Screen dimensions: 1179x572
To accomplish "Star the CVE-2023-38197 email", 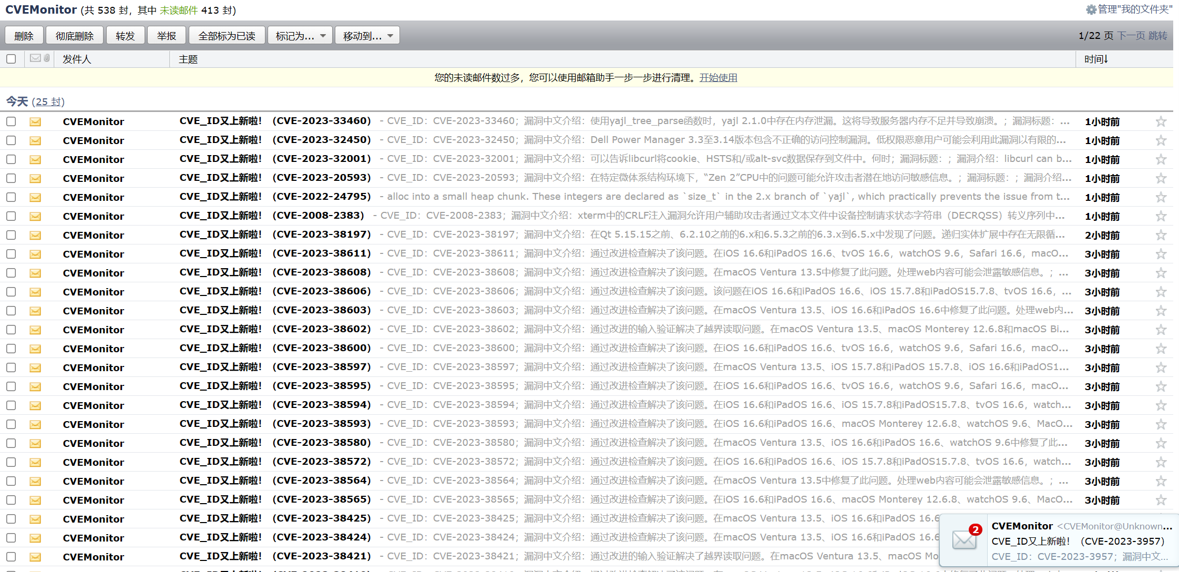I will (1161, 236).
